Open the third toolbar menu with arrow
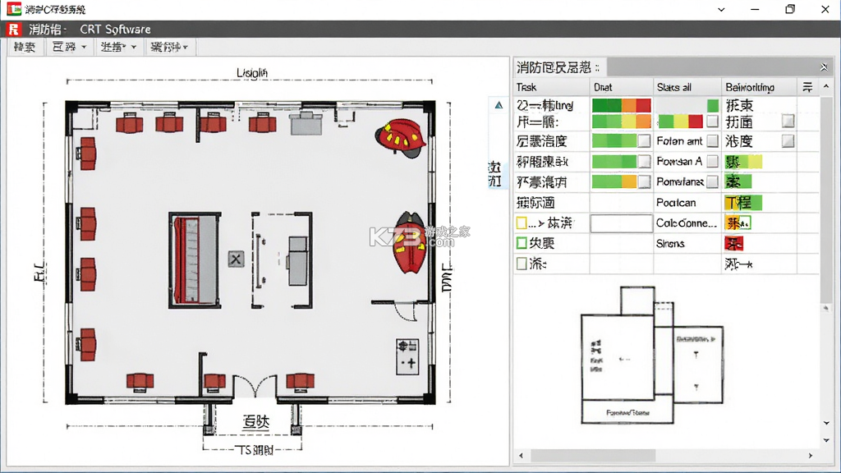 [x=118, y=47]
